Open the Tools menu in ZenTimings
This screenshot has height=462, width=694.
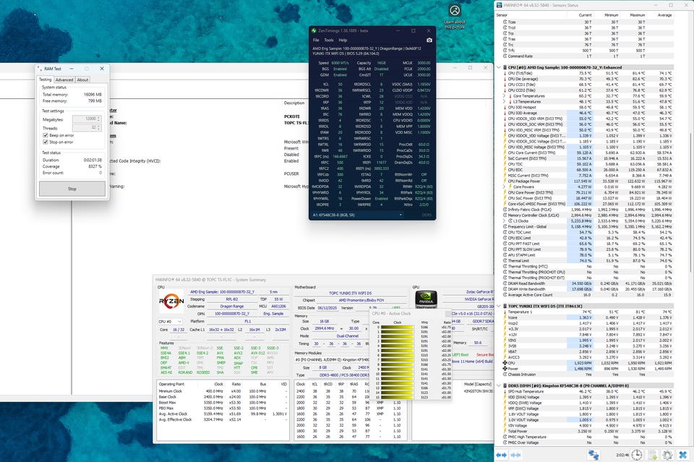[x=328, y=40]
